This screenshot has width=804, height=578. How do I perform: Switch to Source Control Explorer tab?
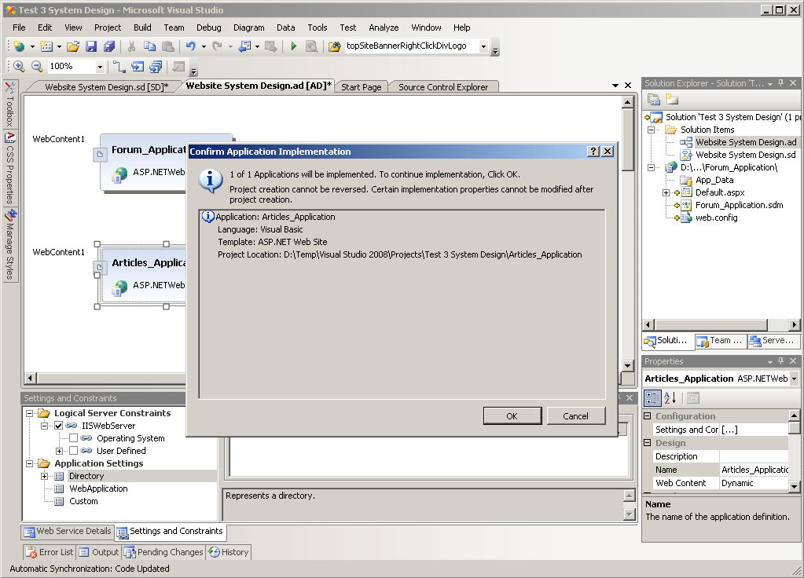click(443, 87)
